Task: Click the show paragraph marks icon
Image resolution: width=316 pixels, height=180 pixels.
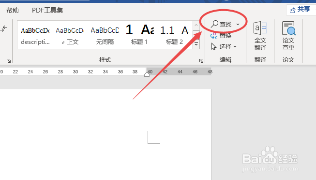Action: coord(4,28)
